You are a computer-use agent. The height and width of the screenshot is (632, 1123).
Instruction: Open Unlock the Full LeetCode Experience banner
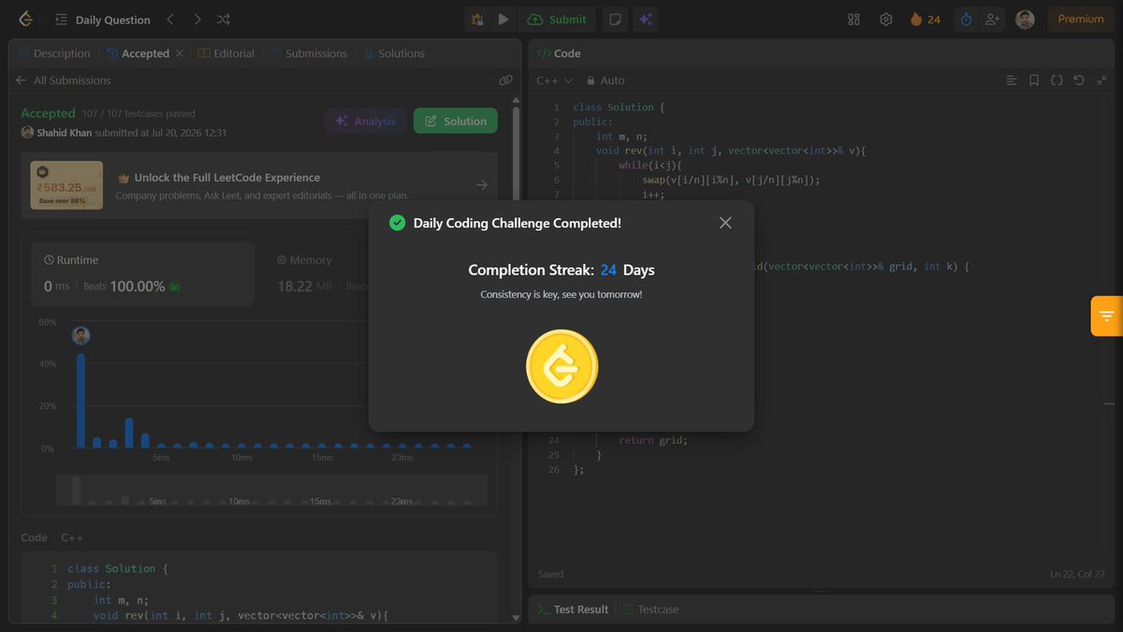coord(259,185)
